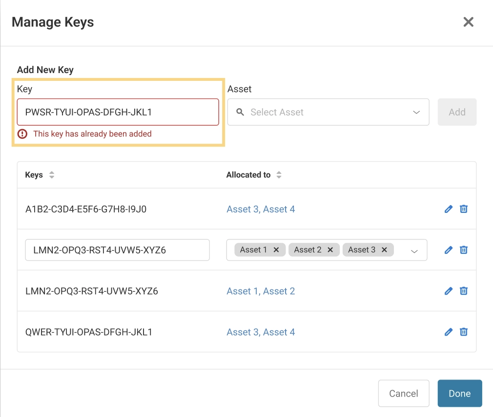Edit the A1B2-C3D4 key with pencil icon
Viewport: 493px width, 417px height.
449,209
